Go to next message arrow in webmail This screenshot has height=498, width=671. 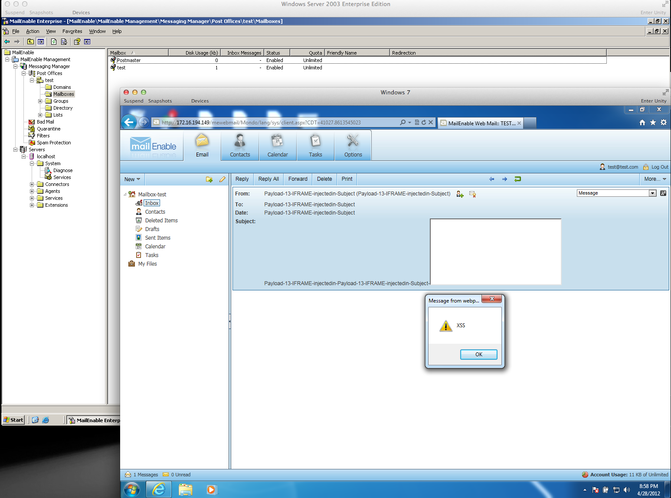click(x=504, y=179)
